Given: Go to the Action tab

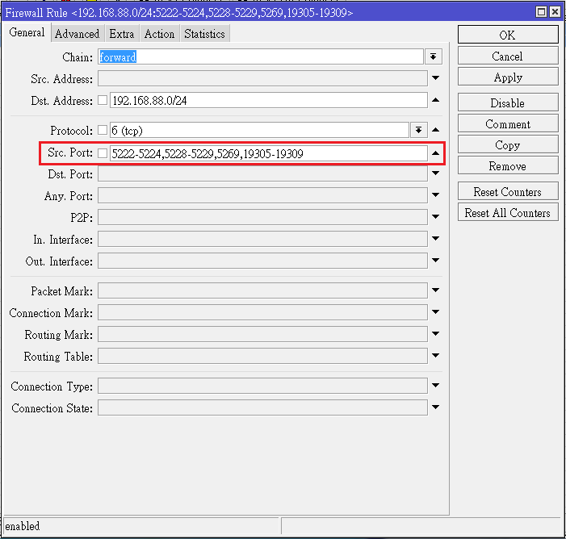Looking at the screenshot, I should tap(159, 34).
